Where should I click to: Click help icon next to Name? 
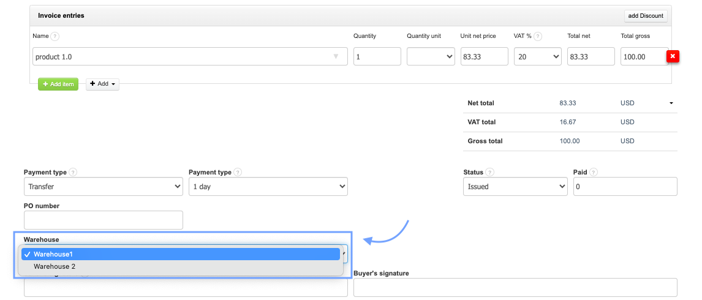(55, 36)
